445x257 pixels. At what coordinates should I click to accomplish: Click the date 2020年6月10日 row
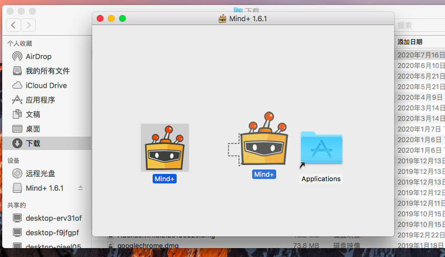[421, 66]
